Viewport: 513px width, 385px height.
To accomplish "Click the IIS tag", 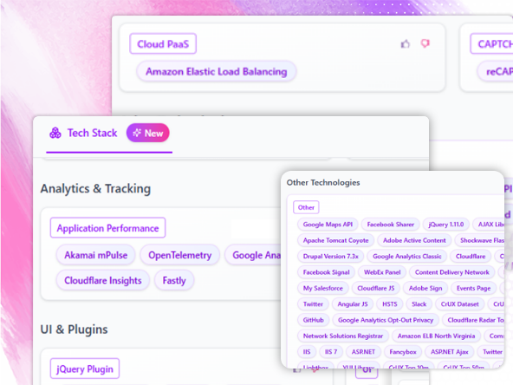I will 307,352.
